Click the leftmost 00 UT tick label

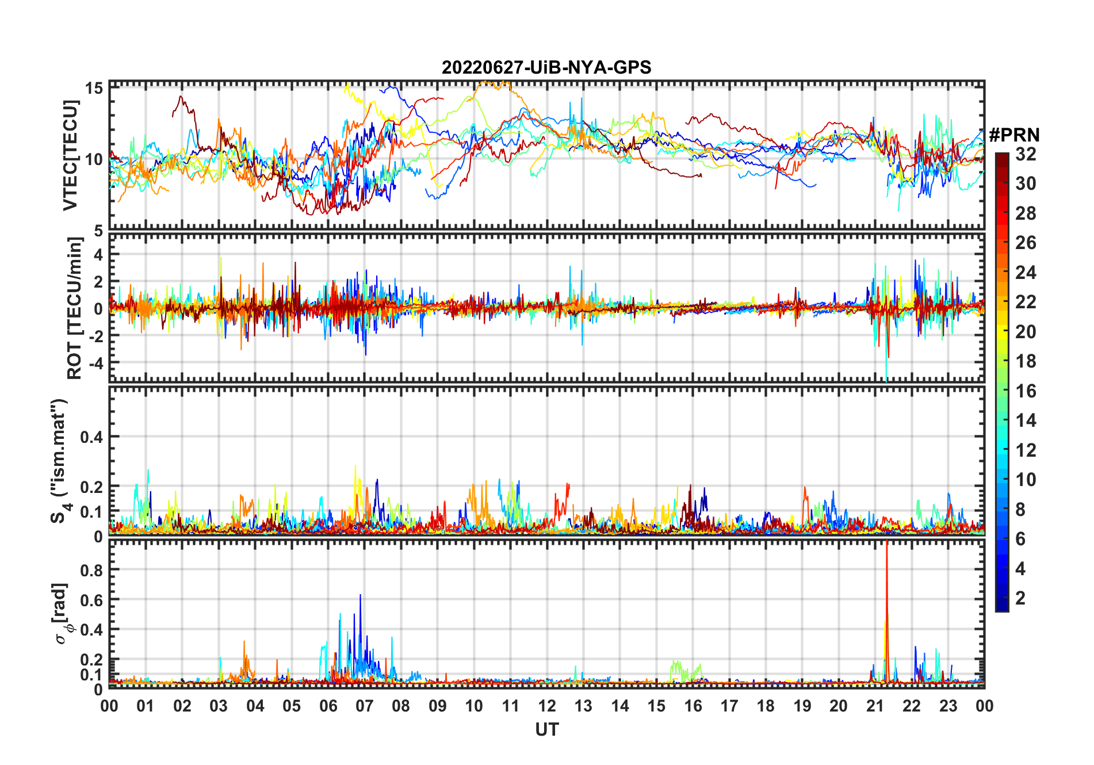tap(109, 706)
